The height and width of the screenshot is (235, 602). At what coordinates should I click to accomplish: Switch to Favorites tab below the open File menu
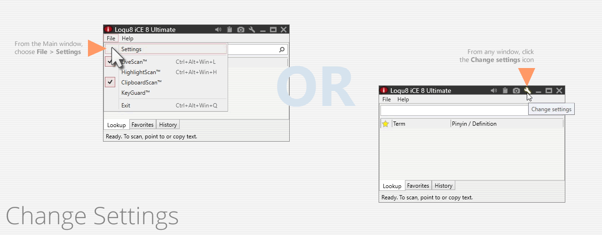point(143,125)
